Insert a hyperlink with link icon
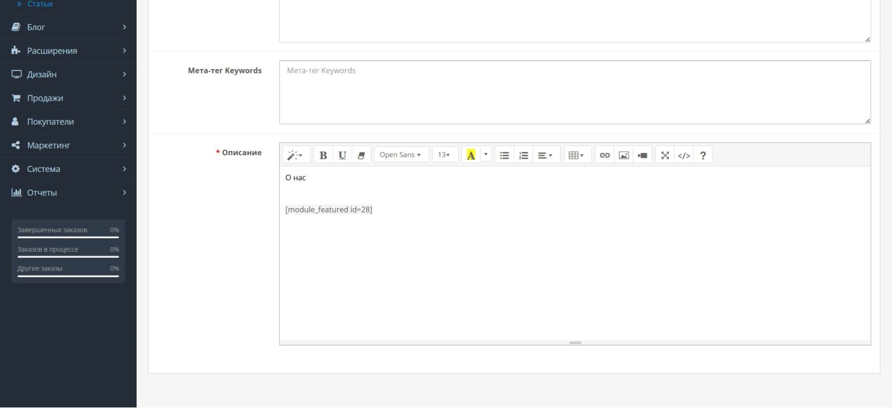This screenshot has height=408, width=892. tap(605, 155)
